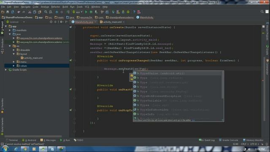
Task: Click the Cut scissors icon
Action: (x=30, y=12)
